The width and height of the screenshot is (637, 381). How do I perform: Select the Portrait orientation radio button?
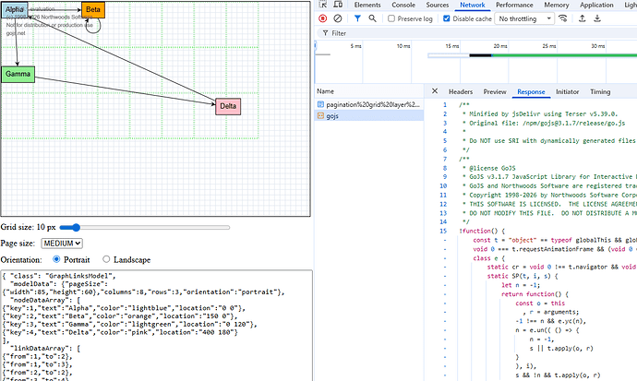point(58,259)
